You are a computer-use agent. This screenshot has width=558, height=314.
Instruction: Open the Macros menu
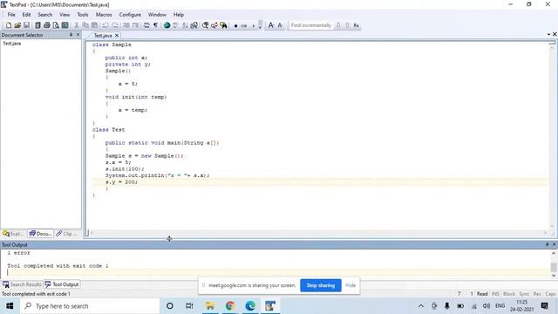point(104,15)
